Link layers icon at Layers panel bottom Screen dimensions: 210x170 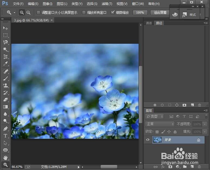156,167
